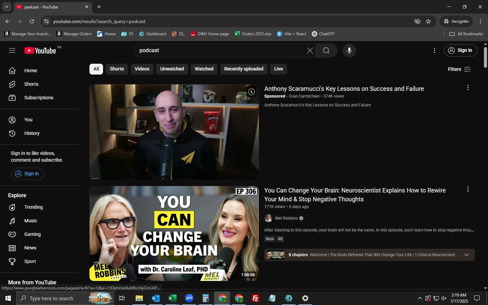
Task: Open Filters for search results
Action: [x=459, y=69]
